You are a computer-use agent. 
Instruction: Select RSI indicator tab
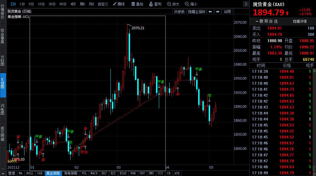click(113, 173)
